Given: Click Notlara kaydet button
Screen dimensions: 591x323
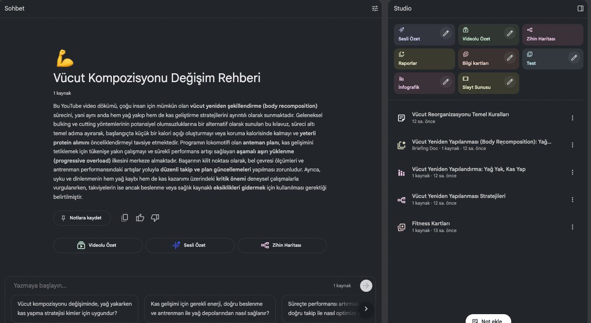Looking at the screenshot, I should [x=82, y=218].
